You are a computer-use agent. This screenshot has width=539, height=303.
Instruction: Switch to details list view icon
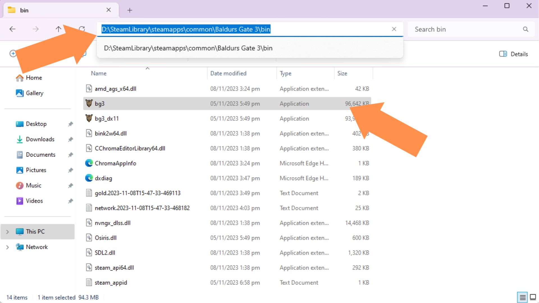522,297
